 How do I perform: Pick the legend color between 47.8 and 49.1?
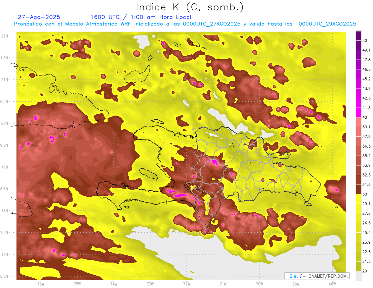(x=358, y=55)
